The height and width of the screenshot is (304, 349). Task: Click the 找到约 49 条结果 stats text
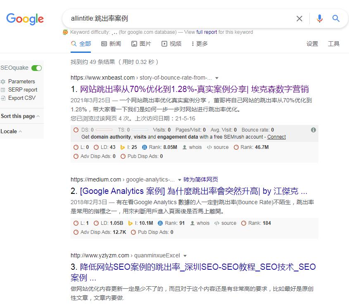click(114, 62)
